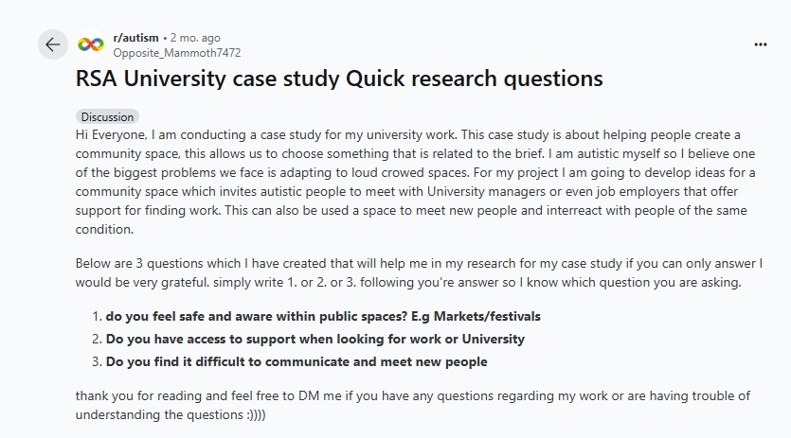Open Opposite_Mammoth7472's user profile
The height and width of the screenshot is (438, 791).
(x=176, y=53)
